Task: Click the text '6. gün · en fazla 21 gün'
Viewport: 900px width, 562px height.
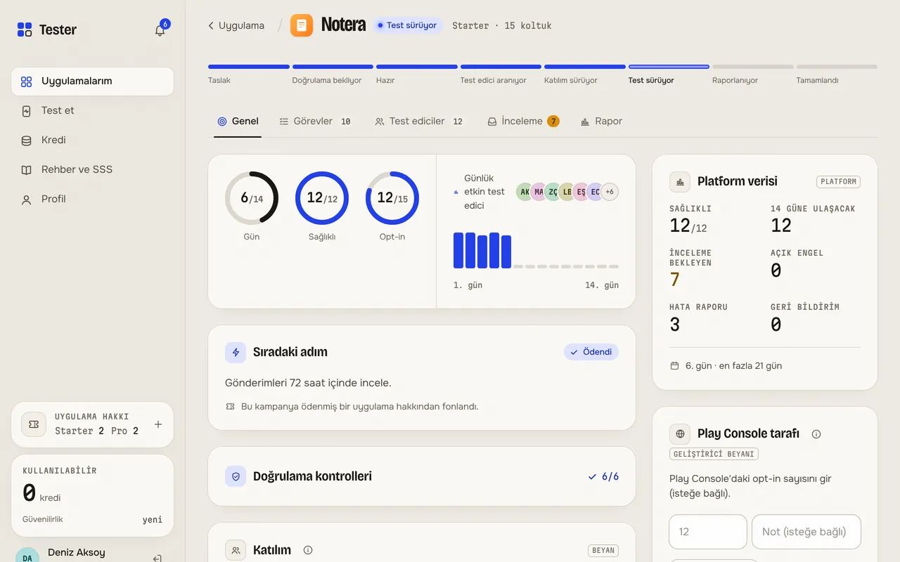Action: 733,366
